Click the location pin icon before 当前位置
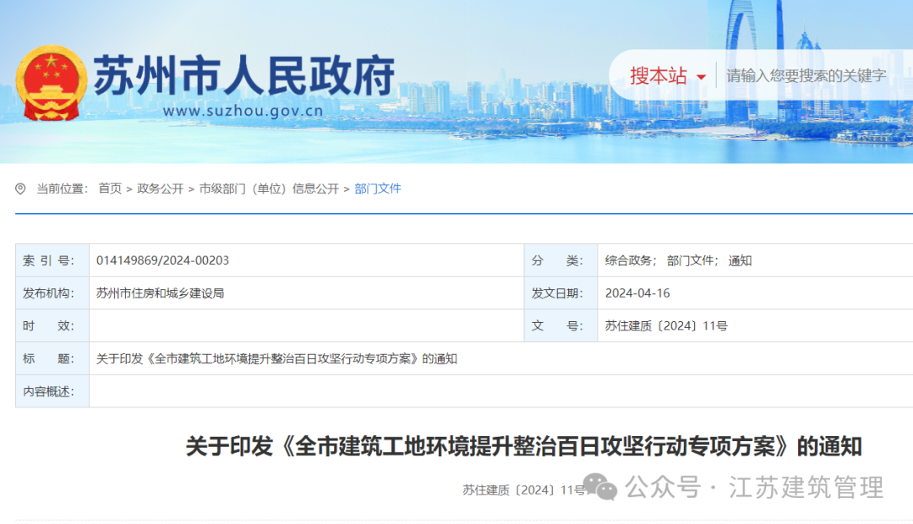The width and height of the screenshot is (913, 524). coord(21,189)
